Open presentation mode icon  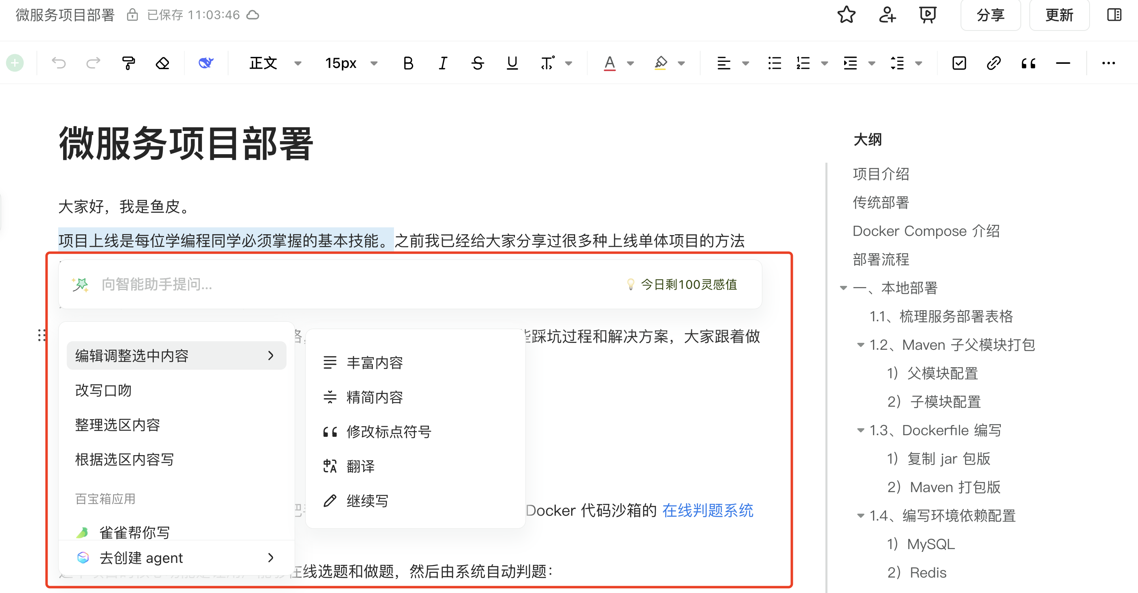pos(927,15)
